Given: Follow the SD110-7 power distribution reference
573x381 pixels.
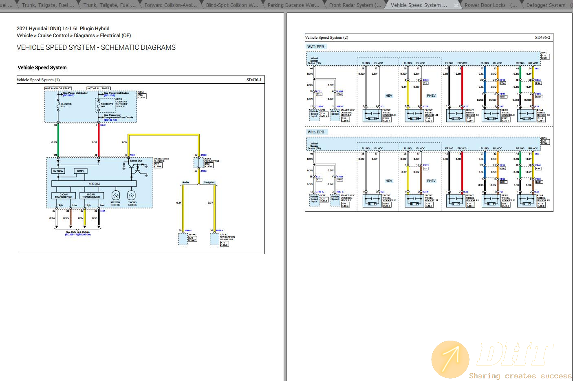Looking at the screenshot, I should pyautogui.click(x=69, y=95).
